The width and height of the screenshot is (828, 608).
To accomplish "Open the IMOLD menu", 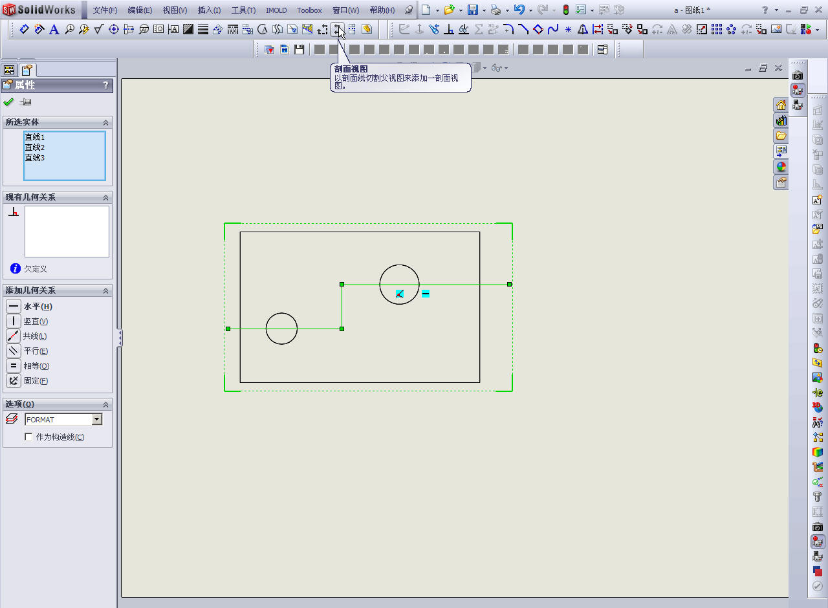I will (276, 10).
